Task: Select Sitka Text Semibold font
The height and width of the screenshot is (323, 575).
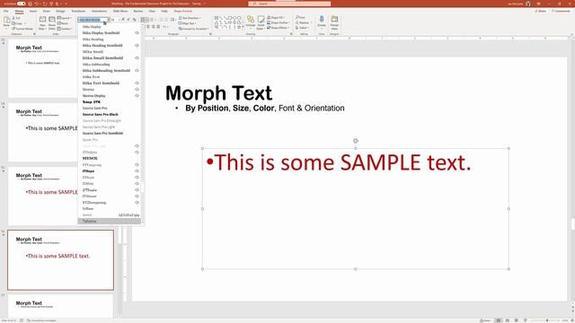Action: [x=109, y=83]
